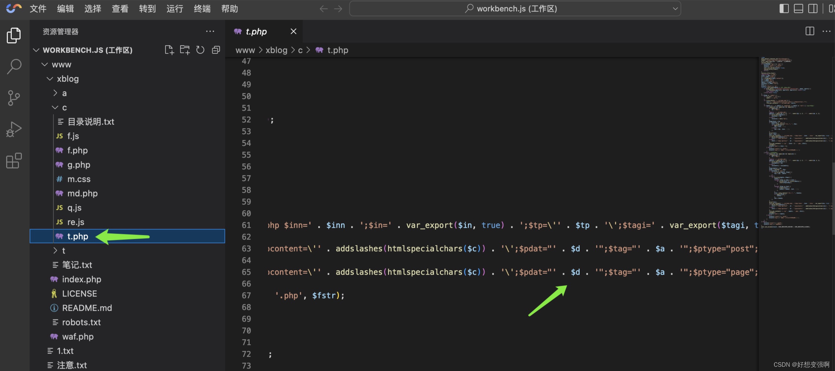Screen dimensions: 835x371
Task: Open the Extensions view
Action: (14, 161)
